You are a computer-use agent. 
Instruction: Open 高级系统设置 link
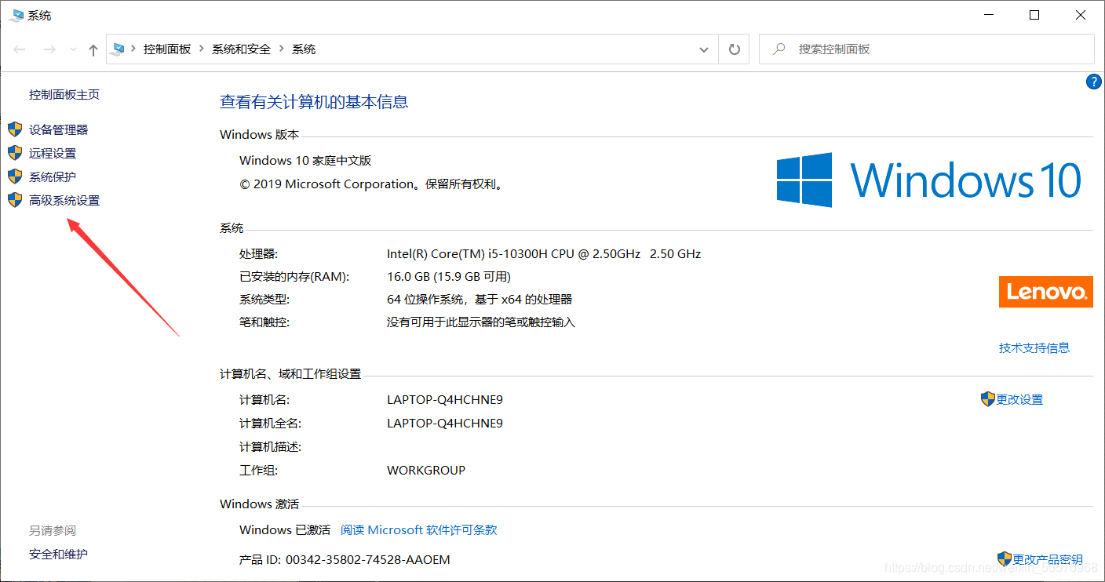pyautogui.click(x=64, y=200)
